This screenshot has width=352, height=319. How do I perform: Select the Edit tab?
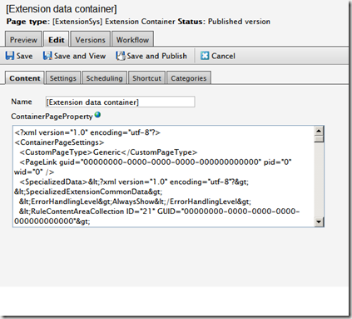pyautogui.click(x=57, y=40)
